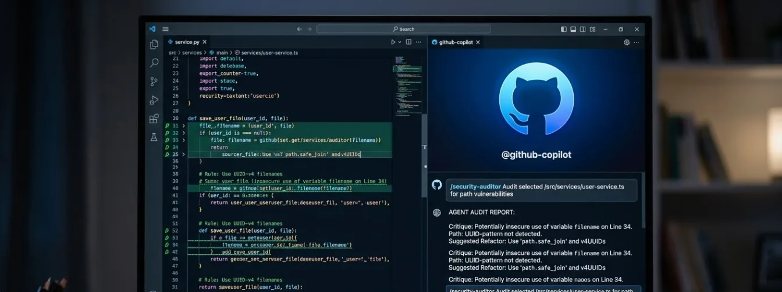Close the service.py tab
Image resolution: width=782 pixels, height=292 pixels.
tap(205, 42)
